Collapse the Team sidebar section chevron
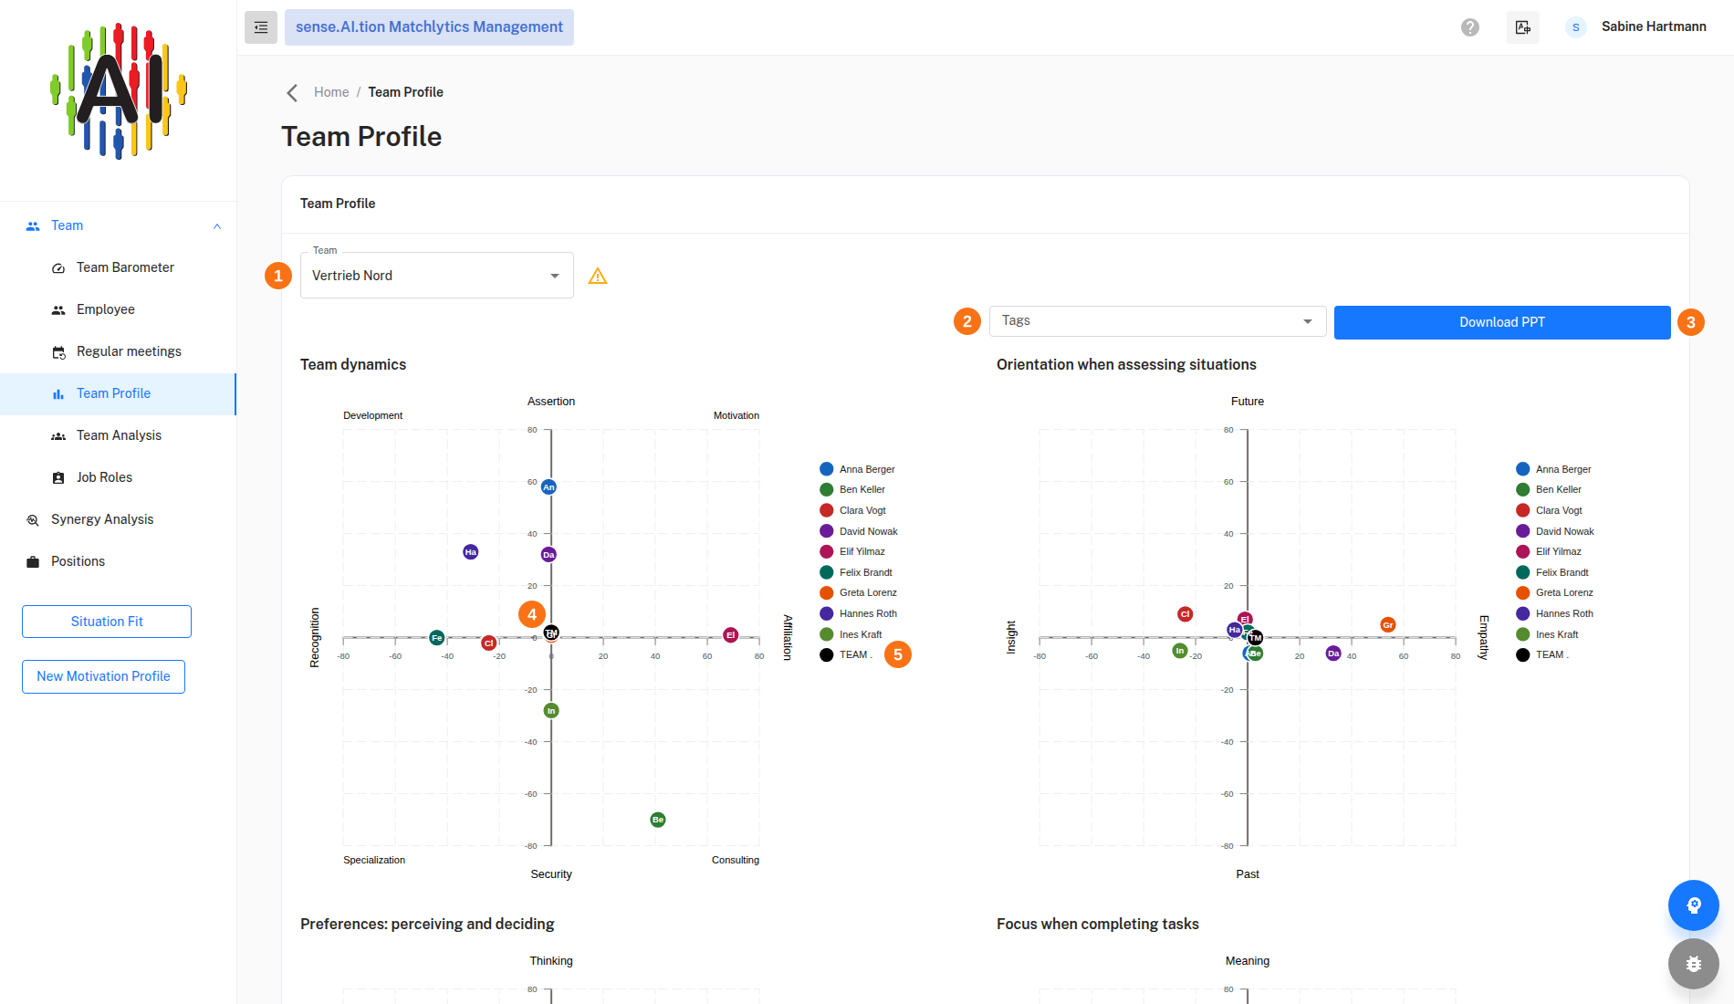The height and width of the screenshot is (1004, 1734). 217,226
